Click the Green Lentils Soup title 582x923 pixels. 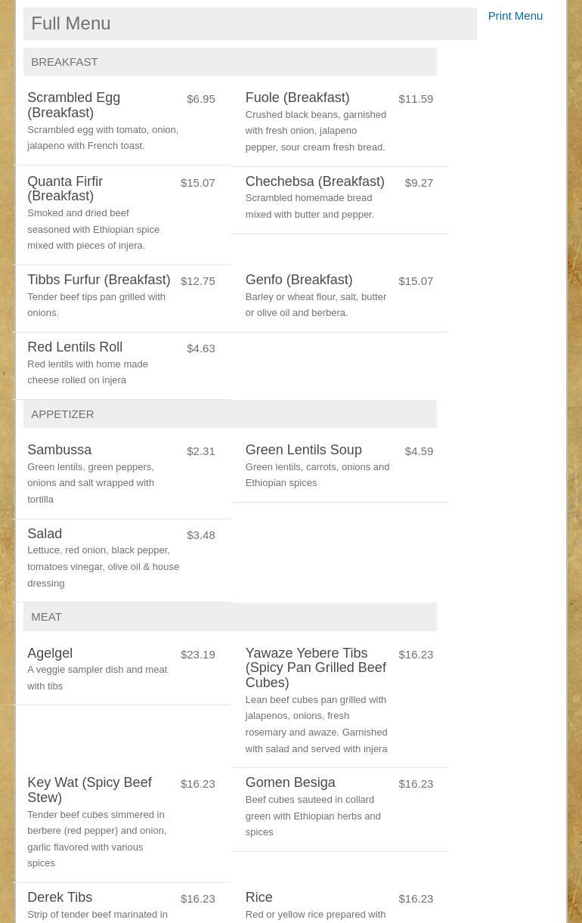pos(303,450)
